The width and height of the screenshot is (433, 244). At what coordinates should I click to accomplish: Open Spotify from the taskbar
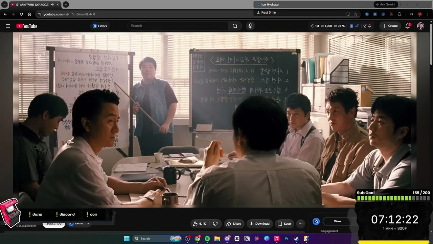click(x=207, y=239)
